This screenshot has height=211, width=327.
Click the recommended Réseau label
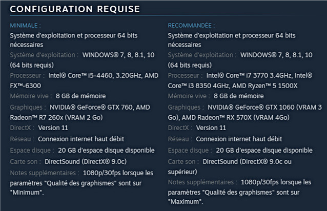179,138
